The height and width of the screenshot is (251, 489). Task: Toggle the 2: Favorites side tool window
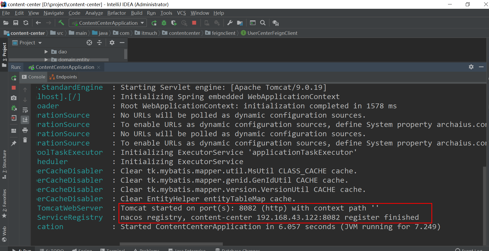click(4, 204)
